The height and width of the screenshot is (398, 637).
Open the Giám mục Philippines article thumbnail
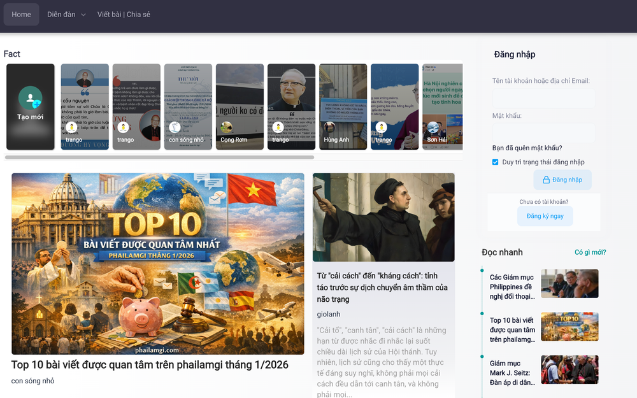click(x=569, y=283)
